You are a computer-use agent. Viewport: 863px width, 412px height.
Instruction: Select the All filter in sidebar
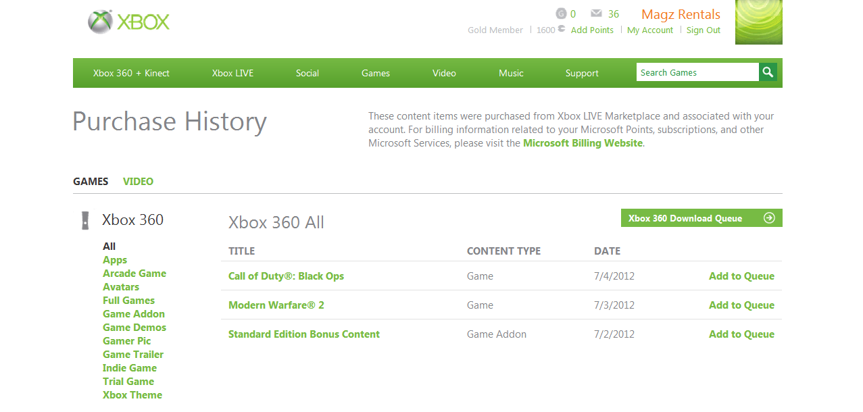point(109,246)
